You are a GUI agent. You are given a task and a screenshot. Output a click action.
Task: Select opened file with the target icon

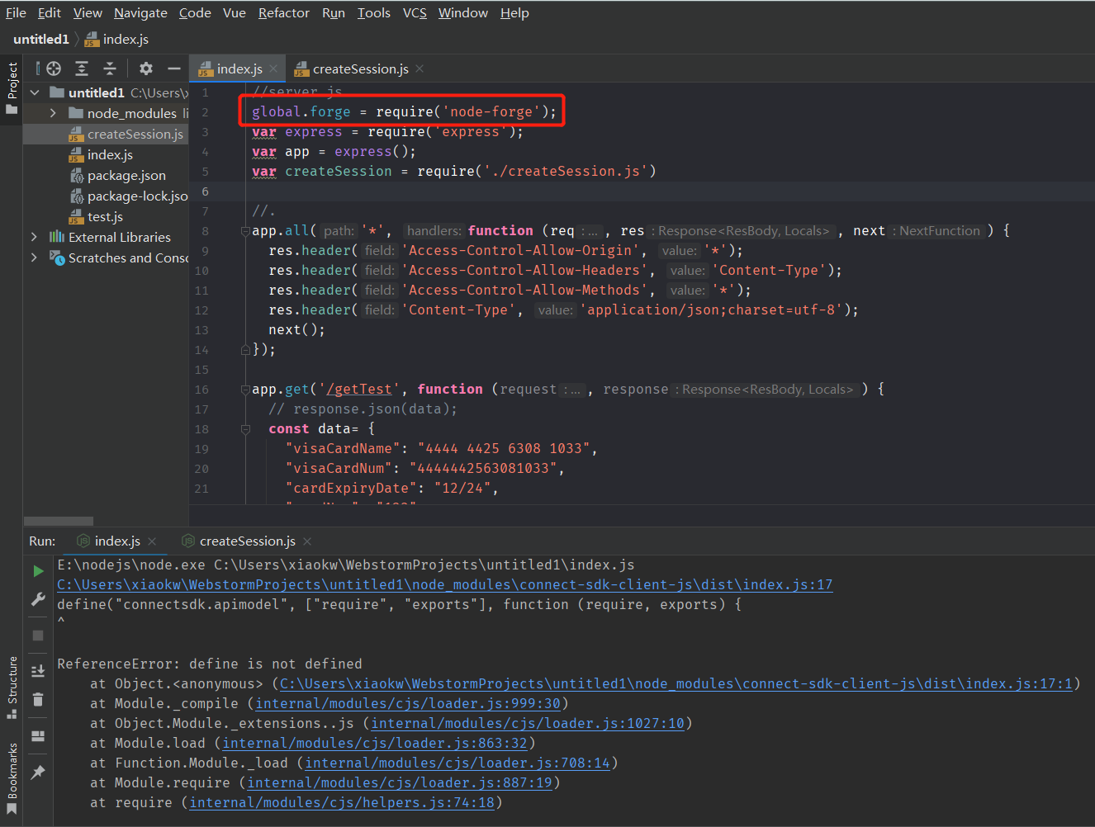point(53,69)
